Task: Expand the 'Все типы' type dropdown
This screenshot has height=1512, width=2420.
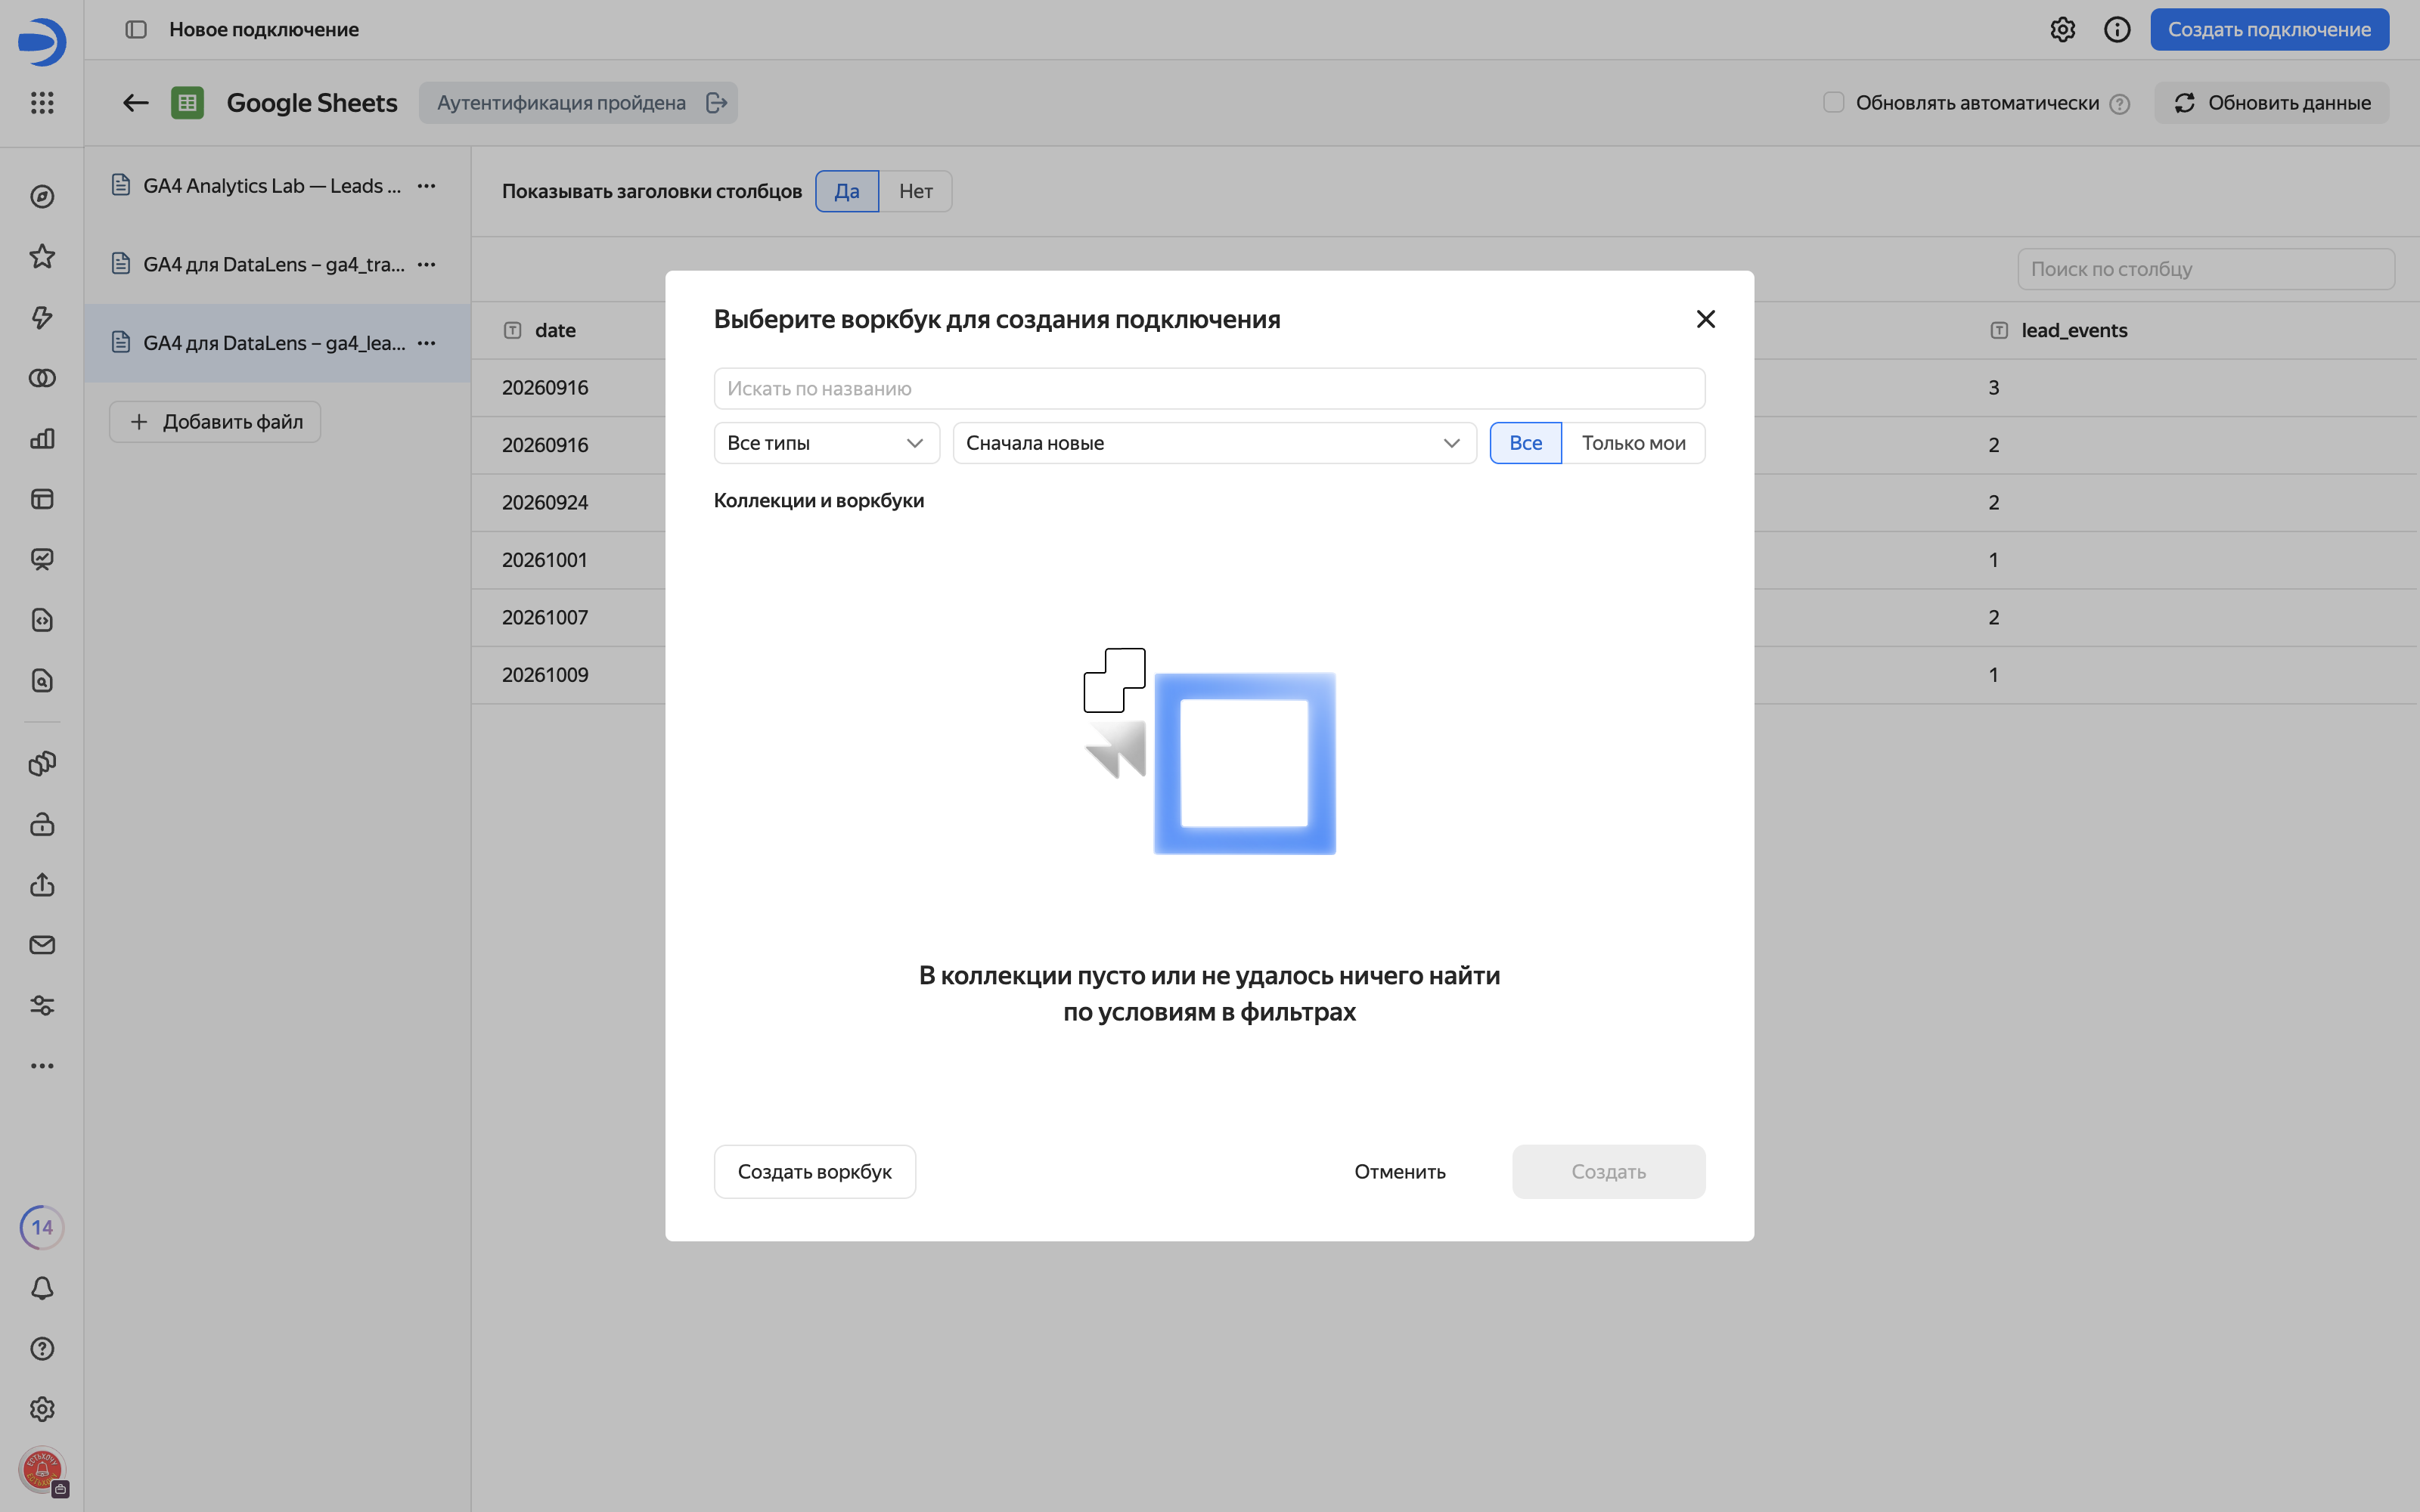Action: click(826, 443)
